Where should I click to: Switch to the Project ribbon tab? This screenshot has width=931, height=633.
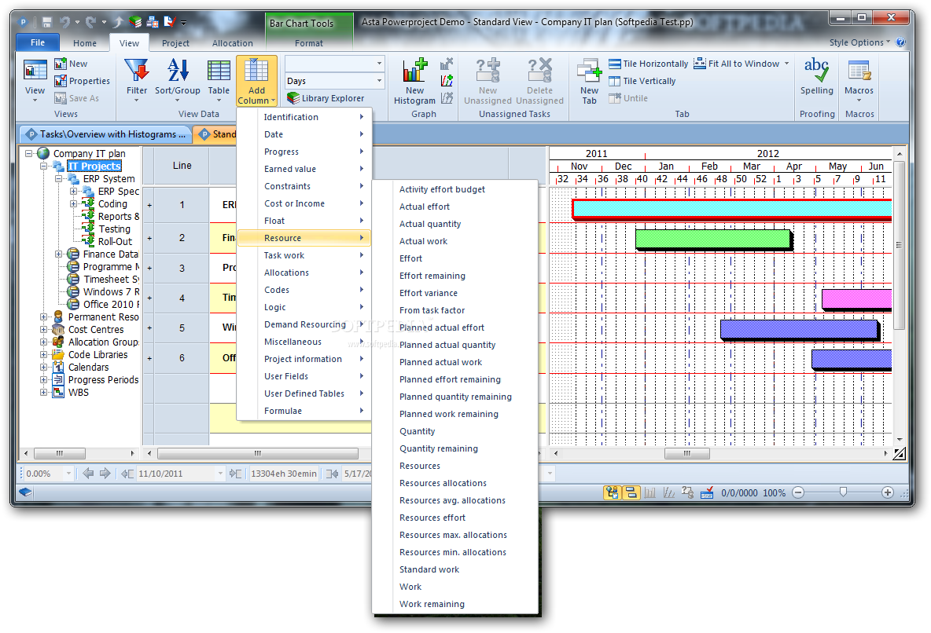(176, 43)
